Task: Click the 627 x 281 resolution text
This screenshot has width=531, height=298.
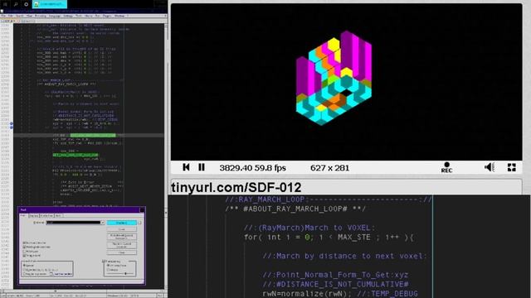Action: click(x=329, y=167)
